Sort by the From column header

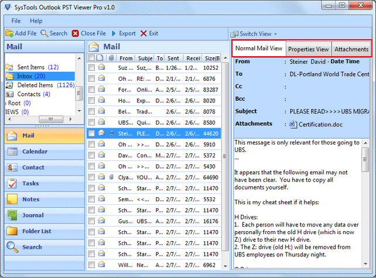[x=126, y=59]
